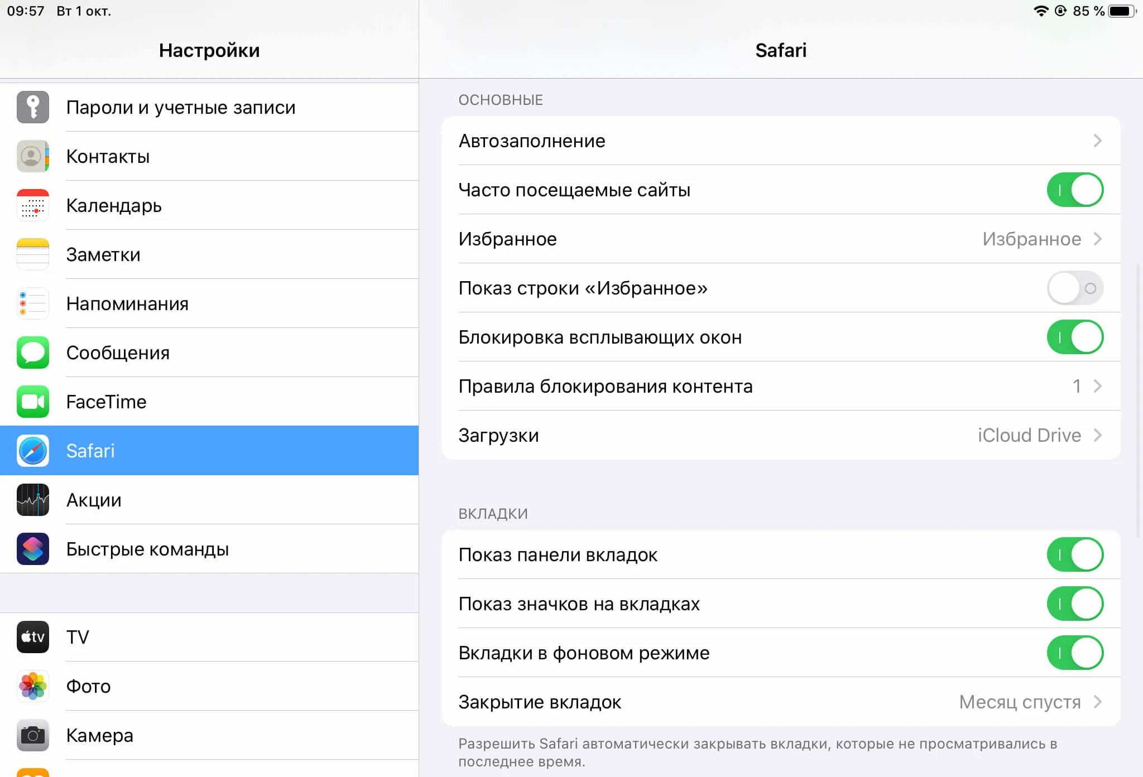The image size is (1143, 777).
Task: Tap the Photos flower icon
Action: click(x=33, y=686)
